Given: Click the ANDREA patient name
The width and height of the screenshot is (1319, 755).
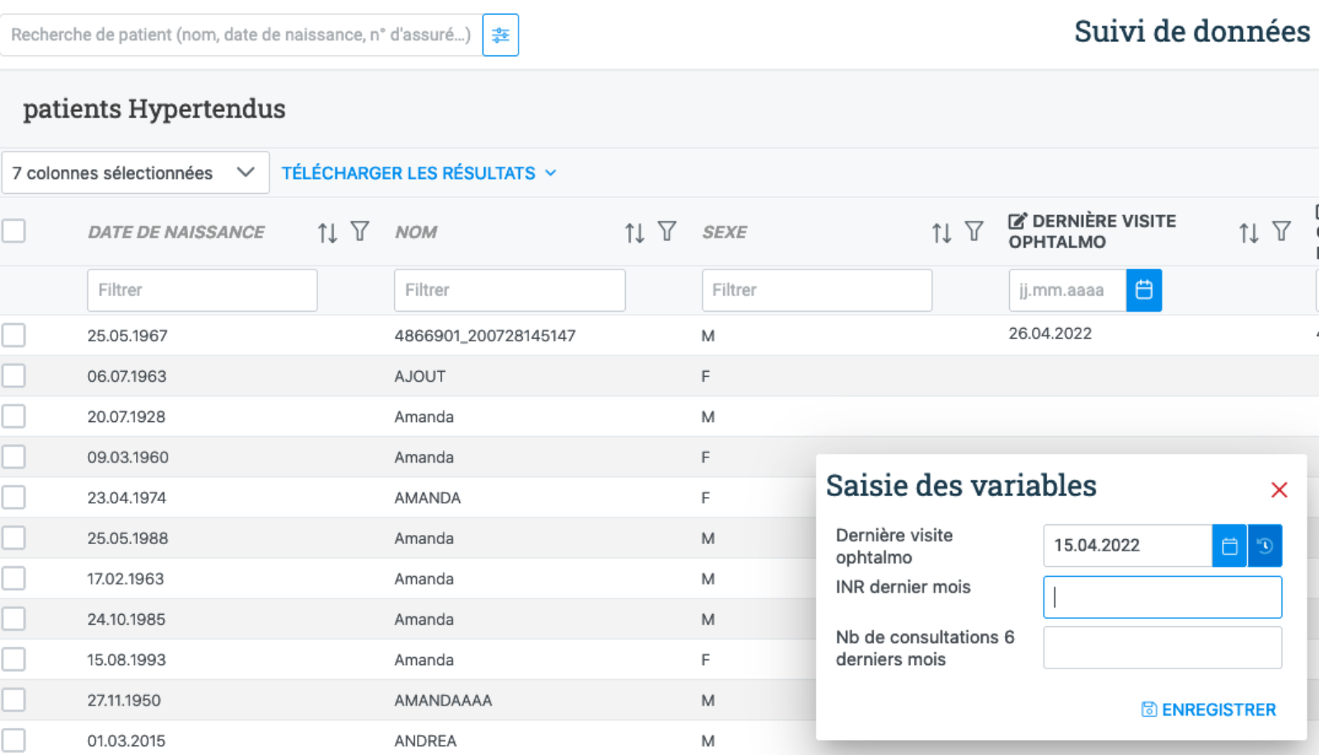Looking at the screenshot, I should pos(425,741).
